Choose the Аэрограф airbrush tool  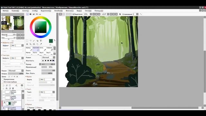(36, 49)
